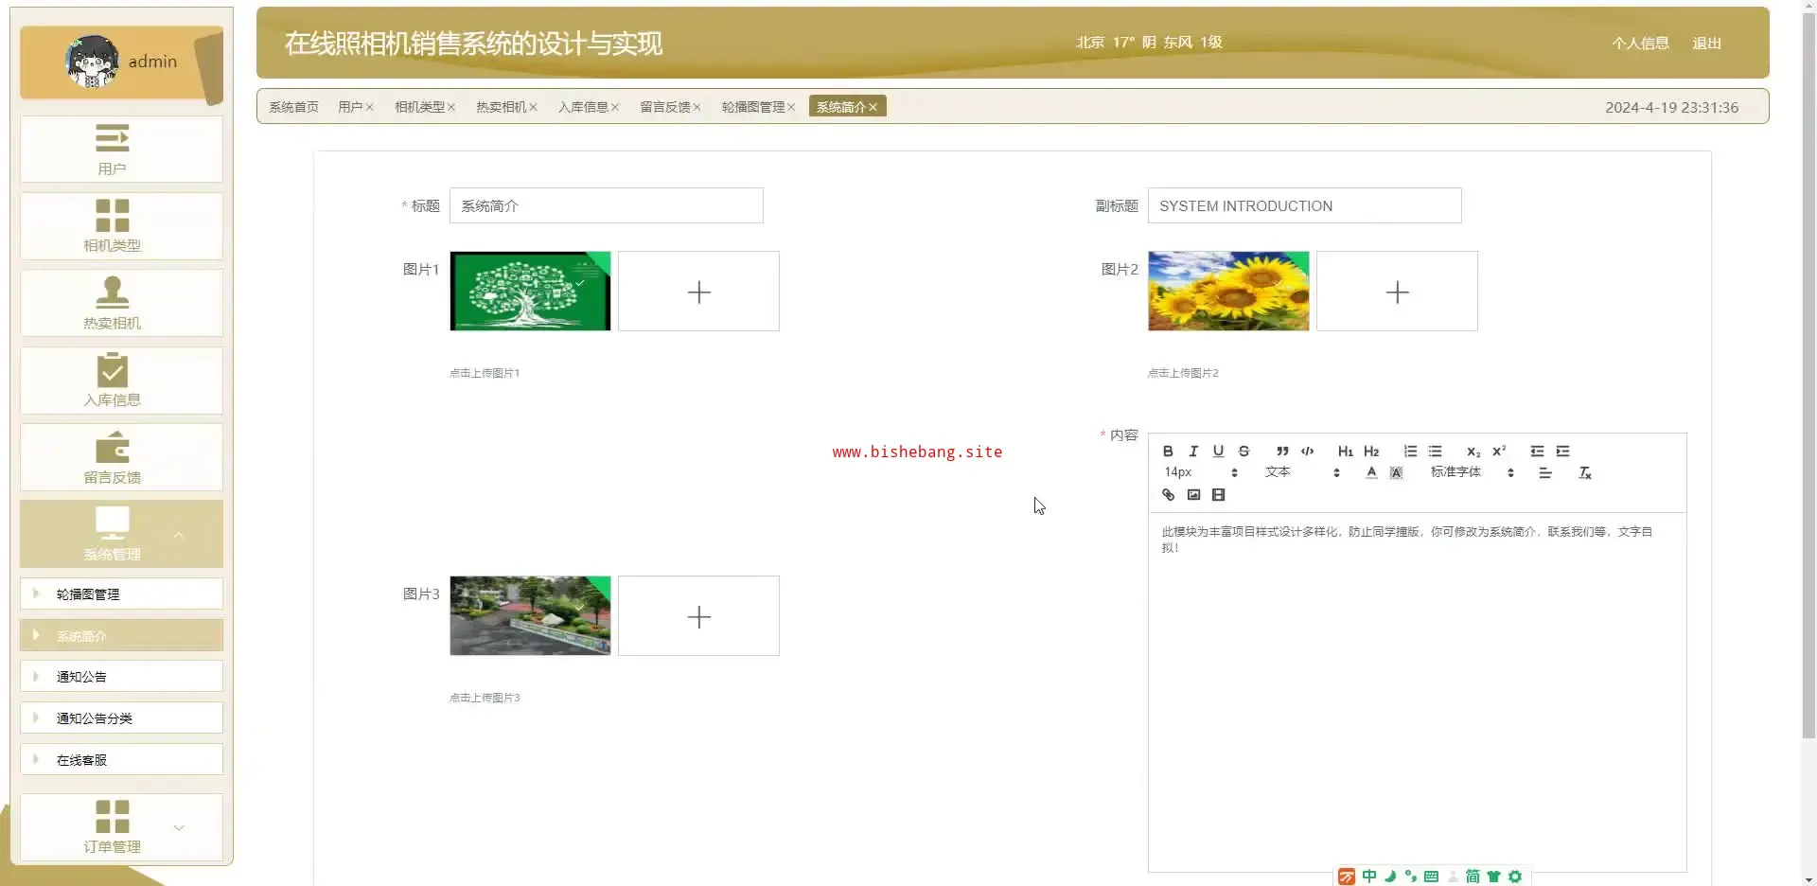Toggle IME simplified Chinese mode
This screenshot has width=1817, height=886.
(1473, 877)
